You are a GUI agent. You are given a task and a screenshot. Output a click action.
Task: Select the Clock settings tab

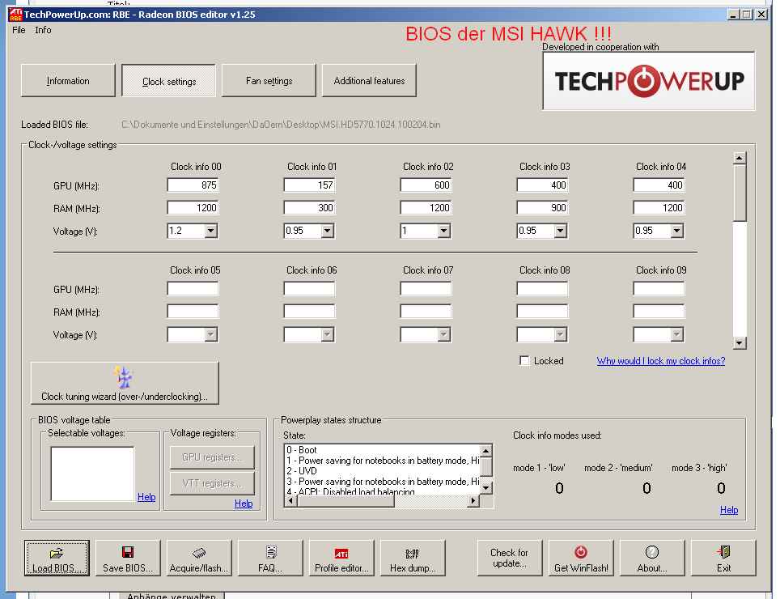168,81
